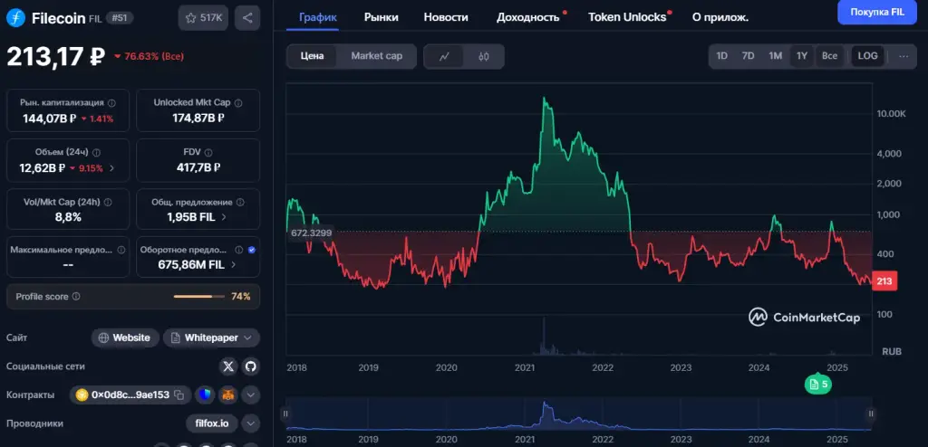Click the green events marker 5

coord(818,385)
